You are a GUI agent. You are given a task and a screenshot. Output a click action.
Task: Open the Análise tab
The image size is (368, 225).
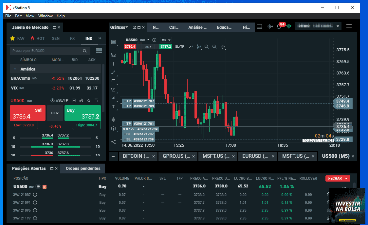click(x=197, y=27)
